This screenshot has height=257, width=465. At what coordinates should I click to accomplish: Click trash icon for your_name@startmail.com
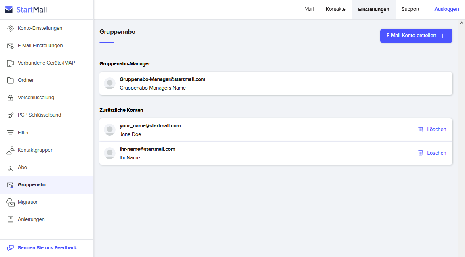pyautogui.click(x=420, y=130)
